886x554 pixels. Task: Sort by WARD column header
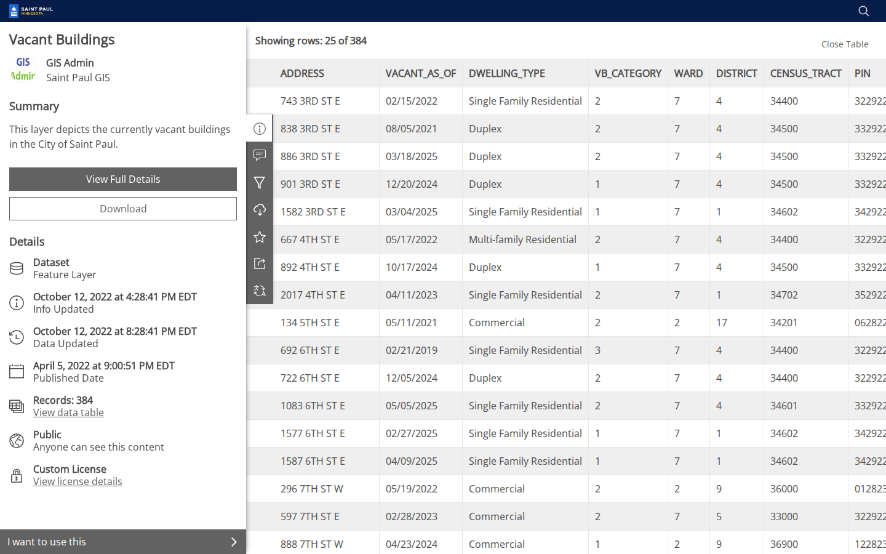[688, 73]
